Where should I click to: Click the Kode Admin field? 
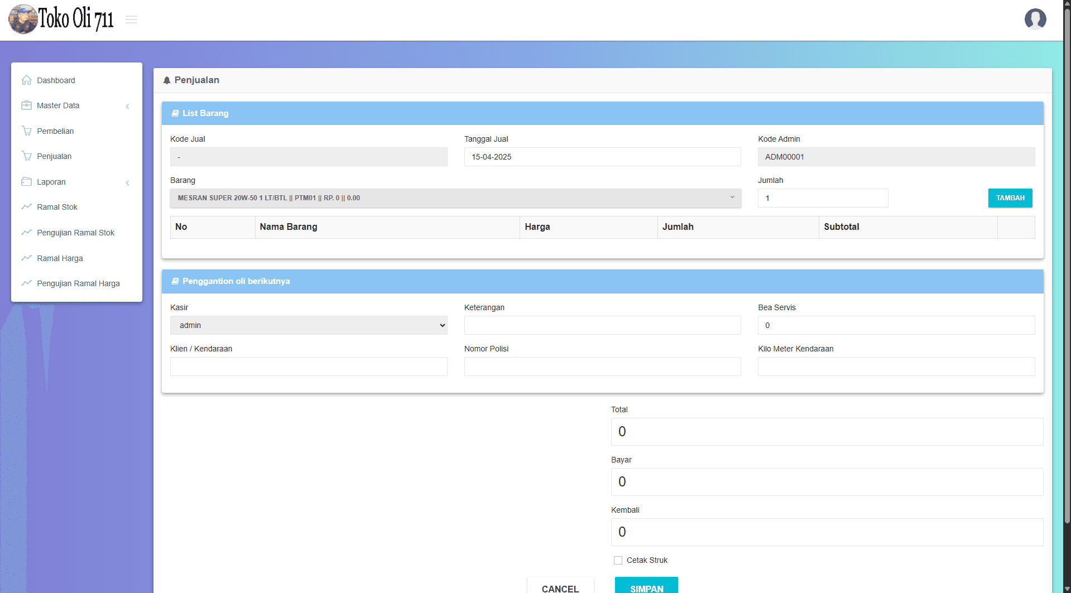tap(896, 157)
